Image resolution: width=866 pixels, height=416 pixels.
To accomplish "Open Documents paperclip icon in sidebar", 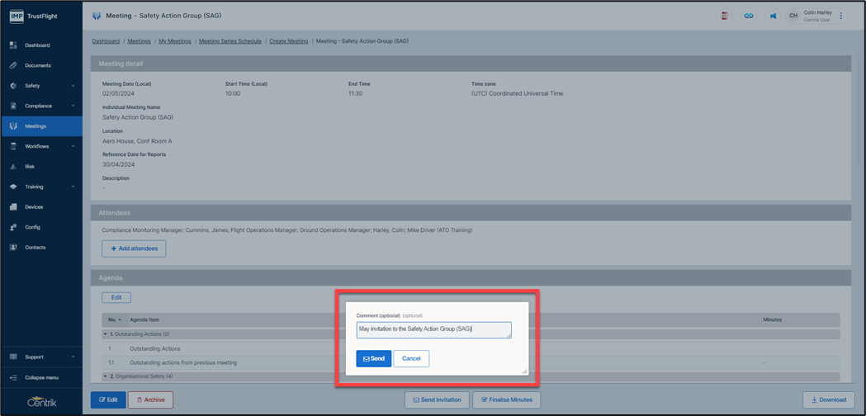I will pyautogui.click(x=13, y=65).
